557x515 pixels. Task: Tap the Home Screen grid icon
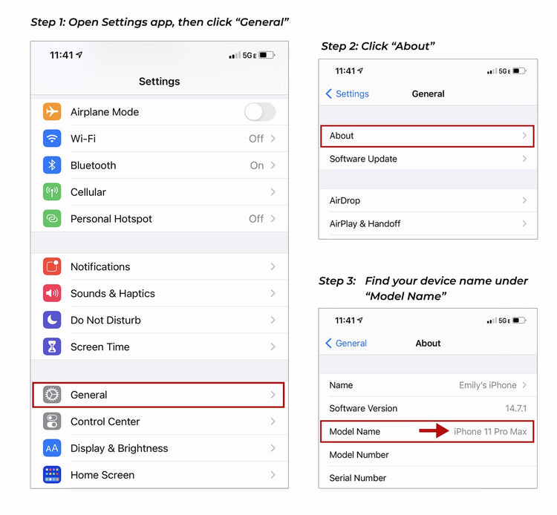point(52,475)
